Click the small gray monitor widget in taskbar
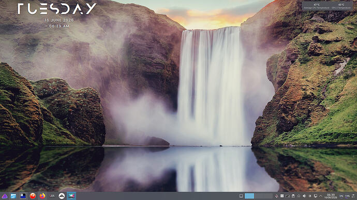 point(52,196)
